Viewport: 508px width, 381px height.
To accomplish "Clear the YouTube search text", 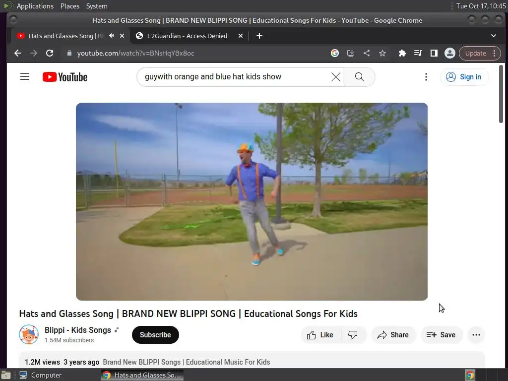I will 336,77.
